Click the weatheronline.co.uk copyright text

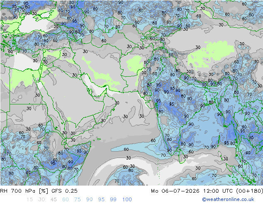(228, 199)
